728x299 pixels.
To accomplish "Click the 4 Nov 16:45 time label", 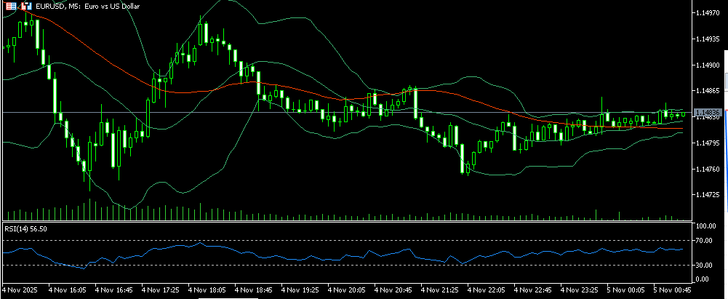I will pos(116,289).
